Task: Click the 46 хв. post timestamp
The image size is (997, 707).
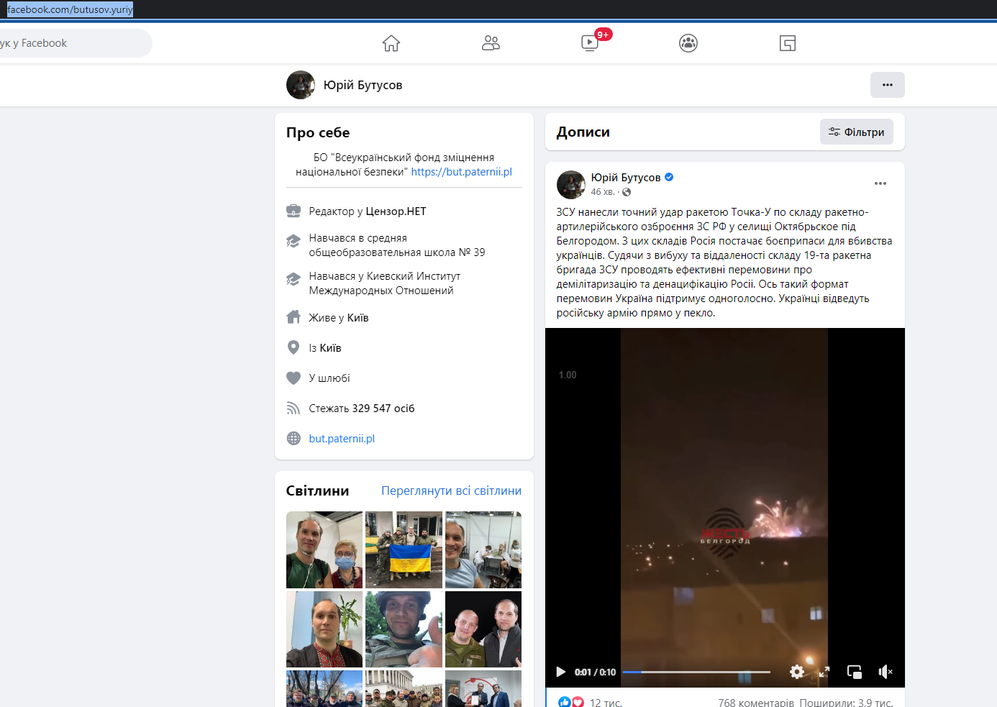Action: click(603, 192)
